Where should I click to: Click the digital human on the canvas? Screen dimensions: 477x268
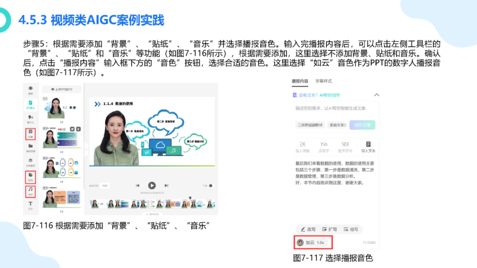pos(117,138)
